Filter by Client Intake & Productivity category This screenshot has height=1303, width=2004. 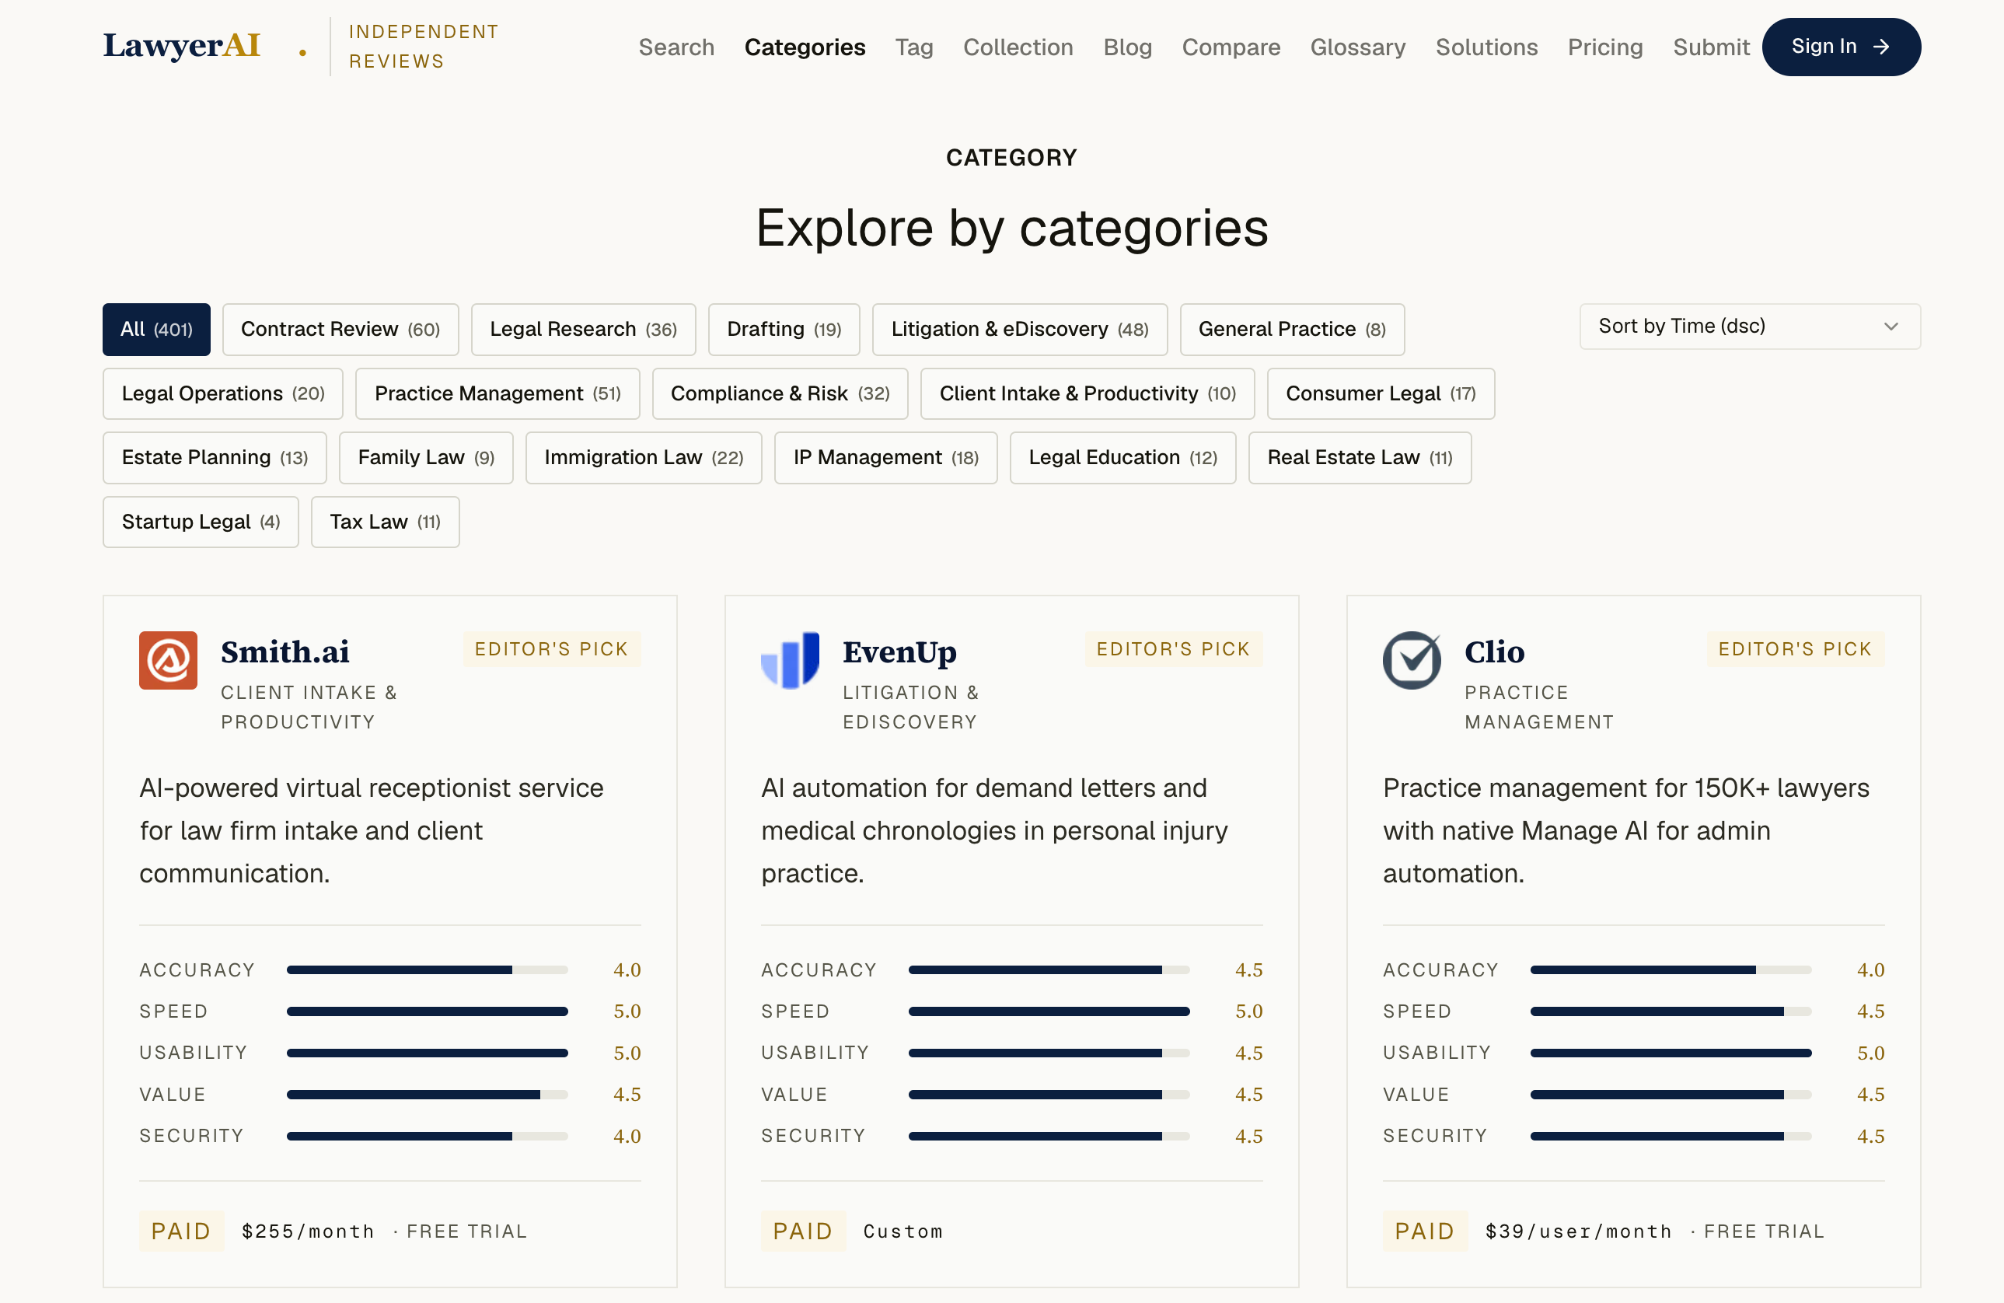1088,393
